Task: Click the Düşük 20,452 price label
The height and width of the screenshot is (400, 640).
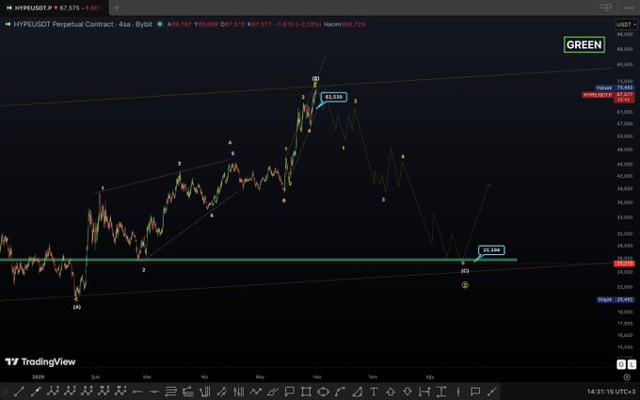Action: click(616, 299)
